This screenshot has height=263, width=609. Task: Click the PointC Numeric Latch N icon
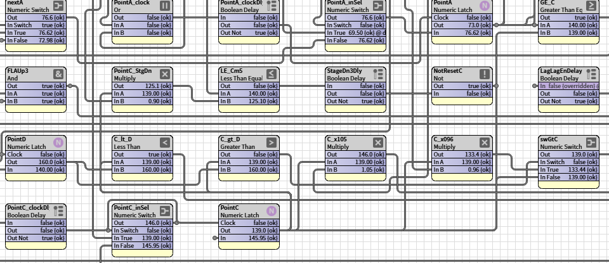click(272, 211)
